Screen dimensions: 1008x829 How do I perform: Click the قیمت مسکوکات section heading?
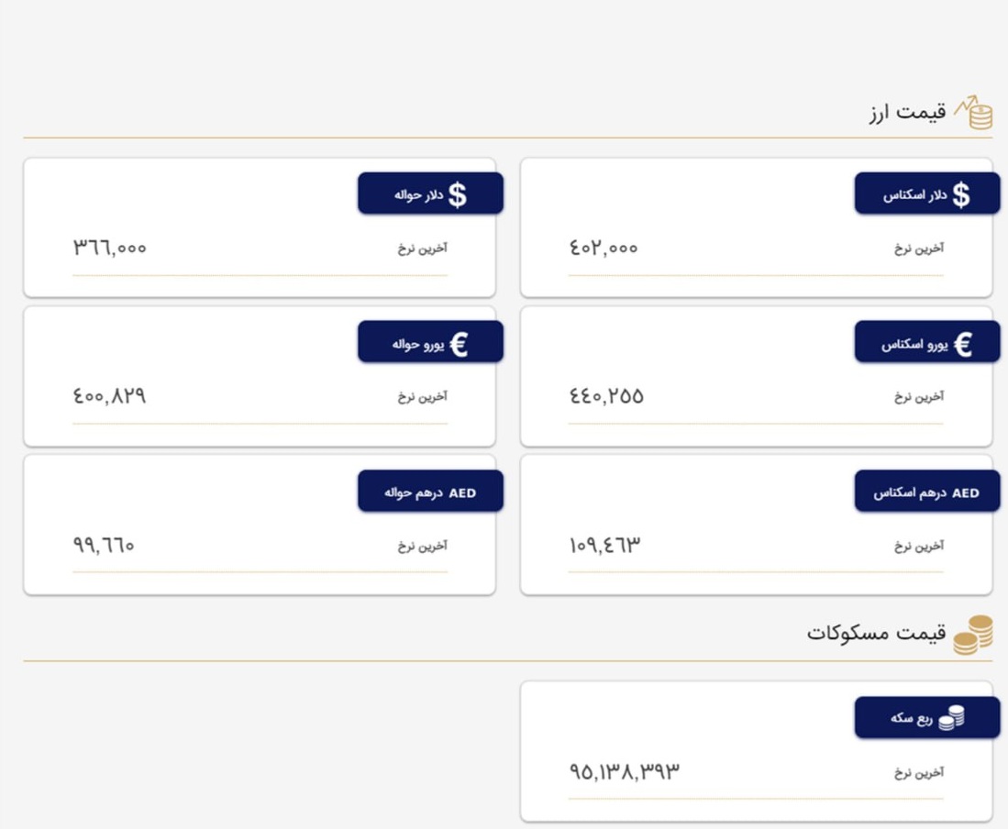point(876,633)
